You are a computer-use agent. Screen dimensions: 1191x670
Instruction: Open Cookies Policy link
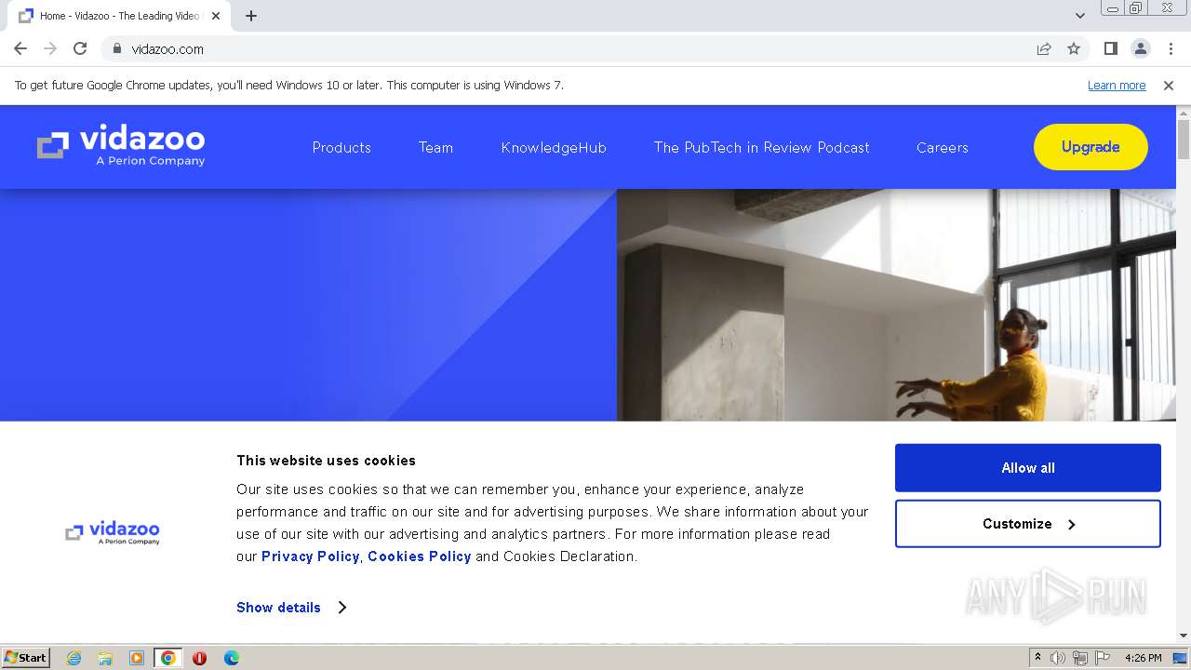(x=419, y=556)
